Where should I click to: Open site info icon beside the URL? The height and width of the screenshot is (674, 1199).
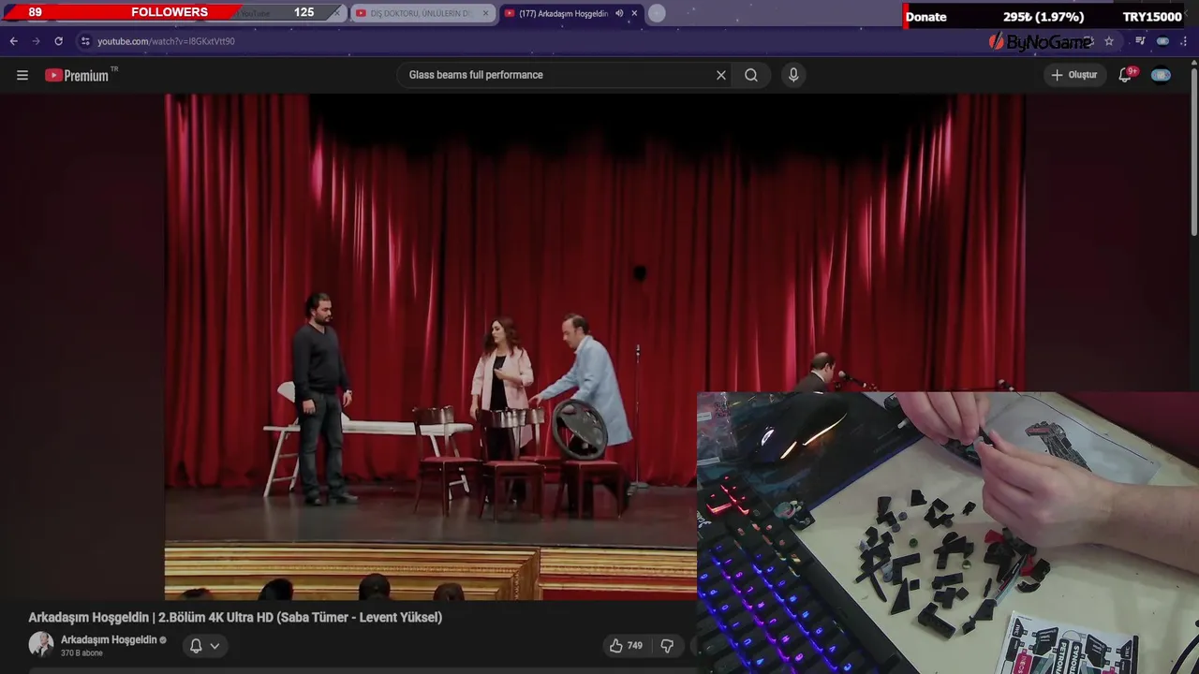click(x=85, y=41)
